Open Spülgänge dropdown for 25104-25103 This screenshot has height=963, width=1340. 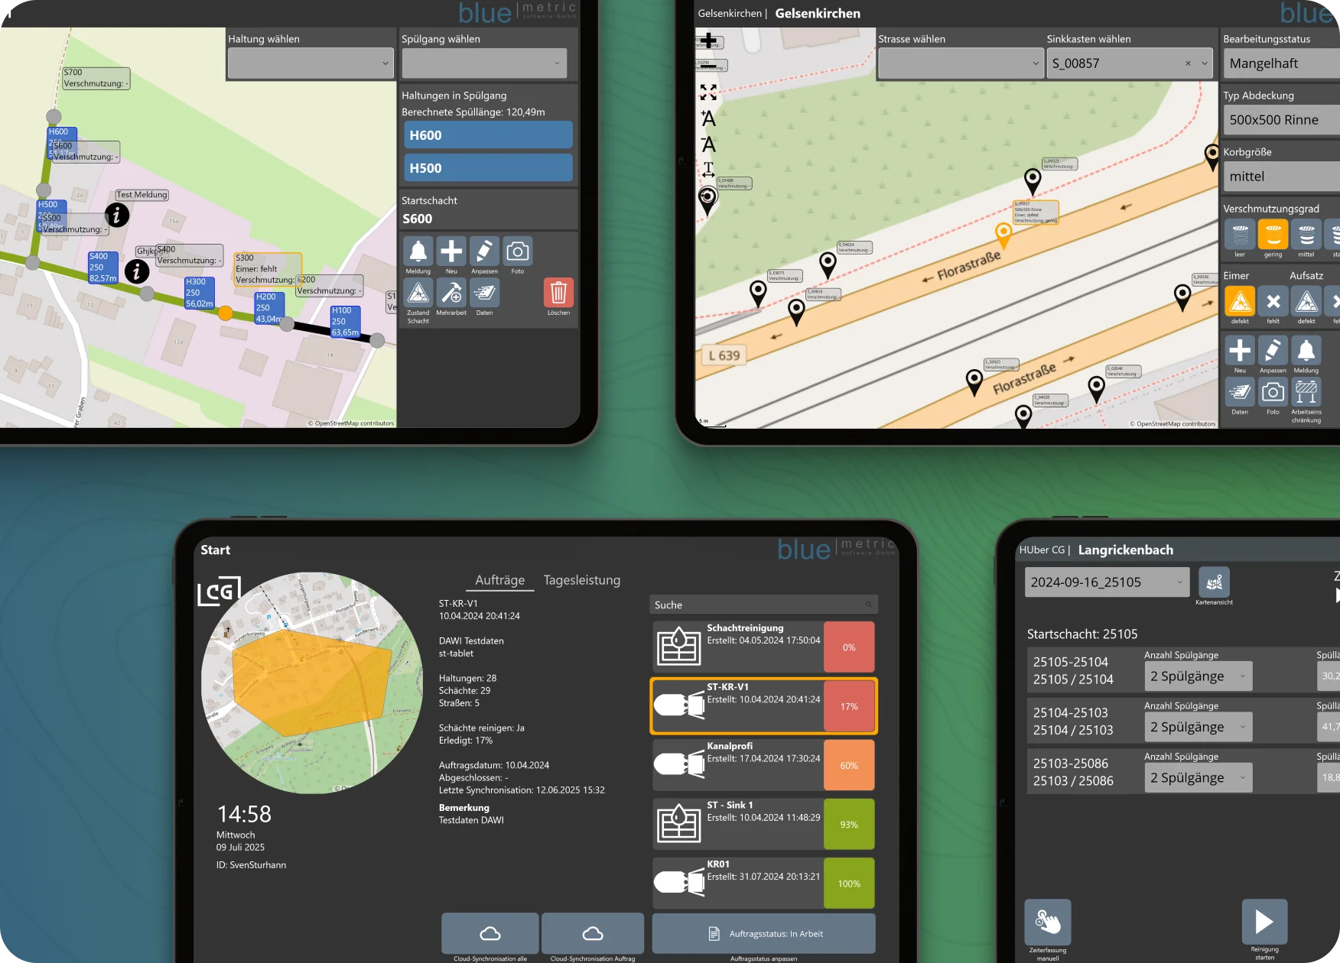pos(1198,727)
